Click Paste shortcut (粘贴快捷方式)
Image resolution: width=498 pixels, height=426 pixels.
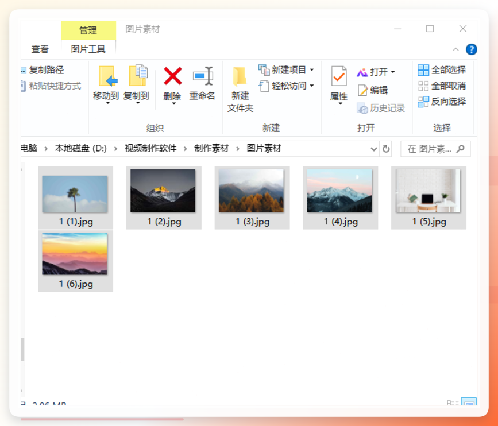pos(51,86)
